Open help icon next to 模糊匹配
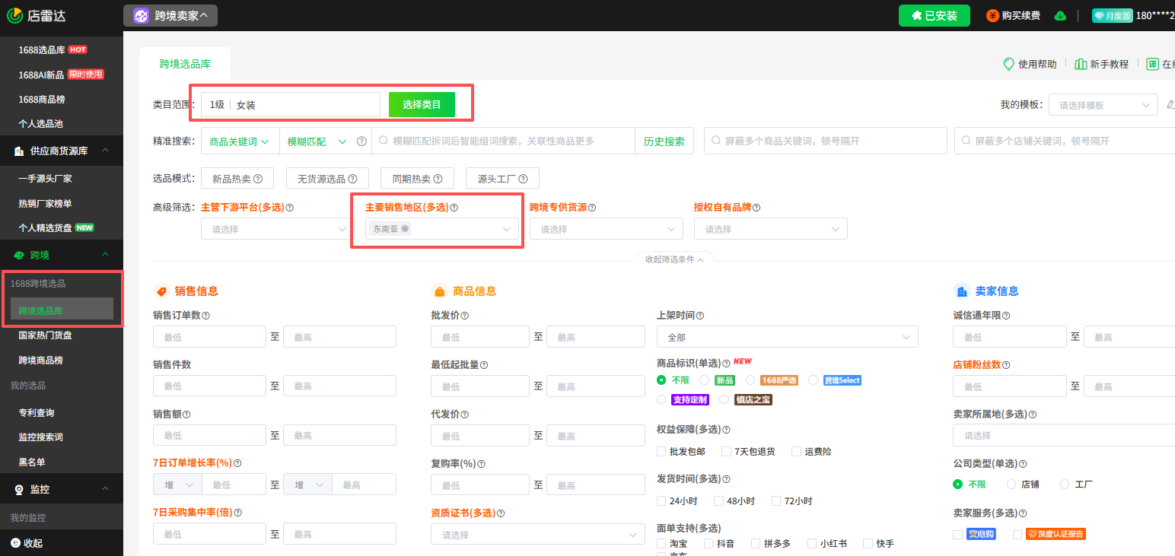Viewport: 1175px width, 556px height. coord(361,141)
